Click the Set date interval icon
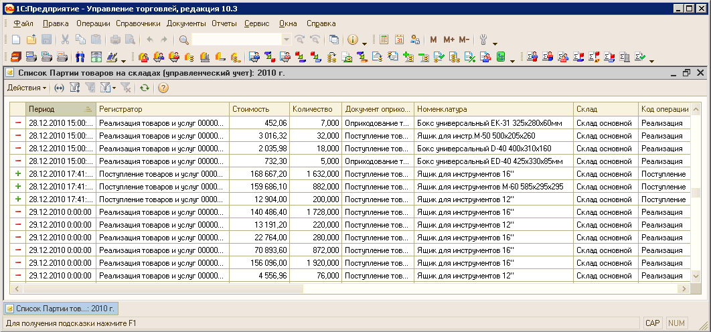 point(59,88)
